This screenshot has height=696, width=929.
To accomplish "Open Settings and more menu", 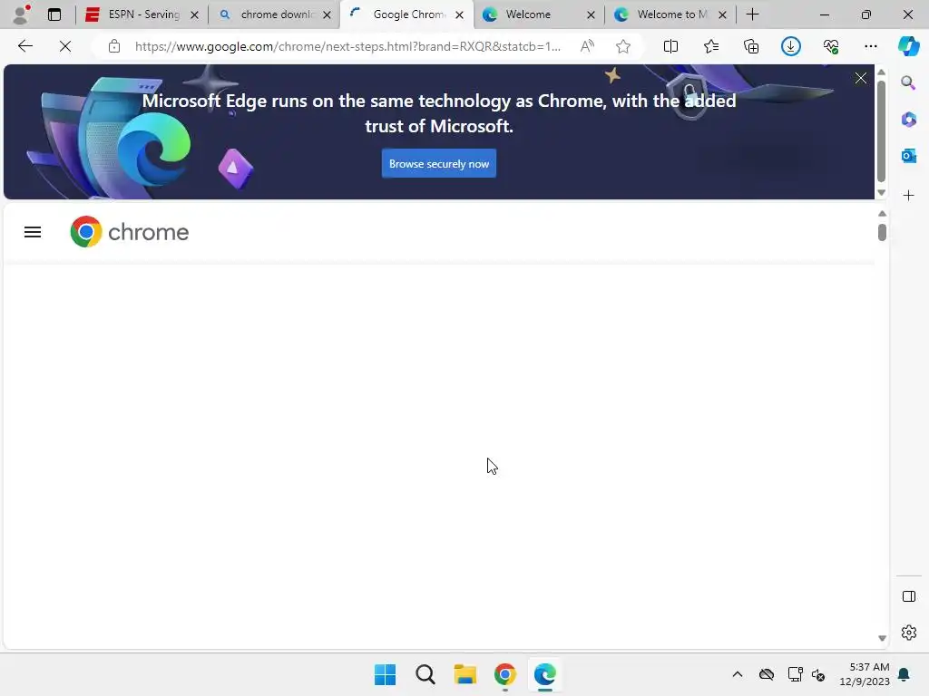I will click(870, 46).
